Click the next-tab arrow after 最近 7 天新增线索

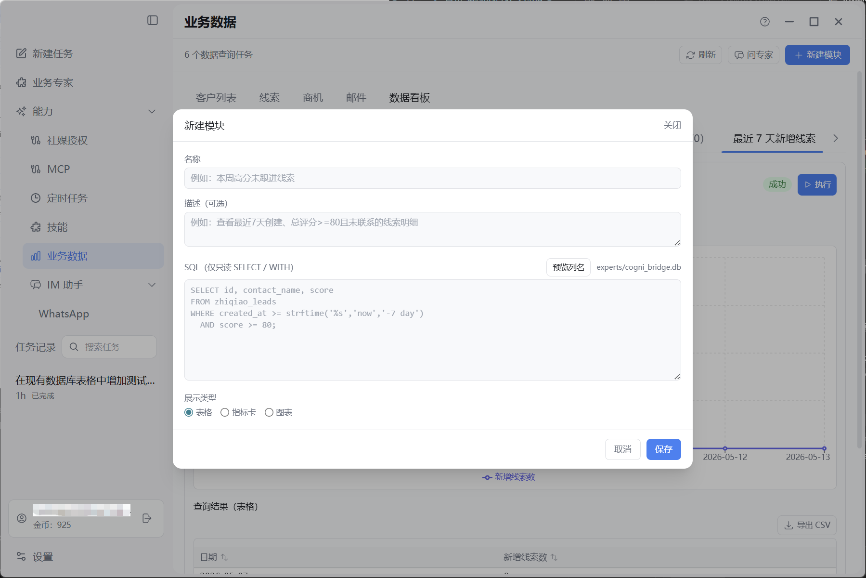(836, 138)
